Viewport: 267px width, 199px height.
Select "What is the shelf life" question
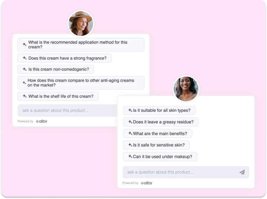pos(58,96)
